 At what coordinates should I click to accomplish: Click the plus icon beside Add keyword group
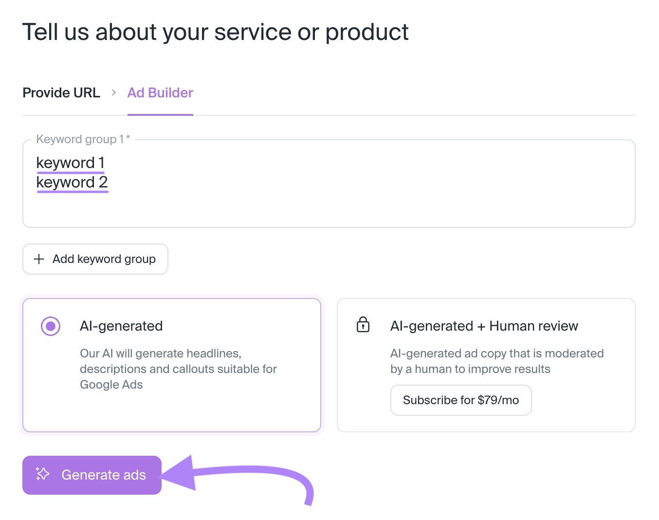pyautogui.click(x=38, y=259)
